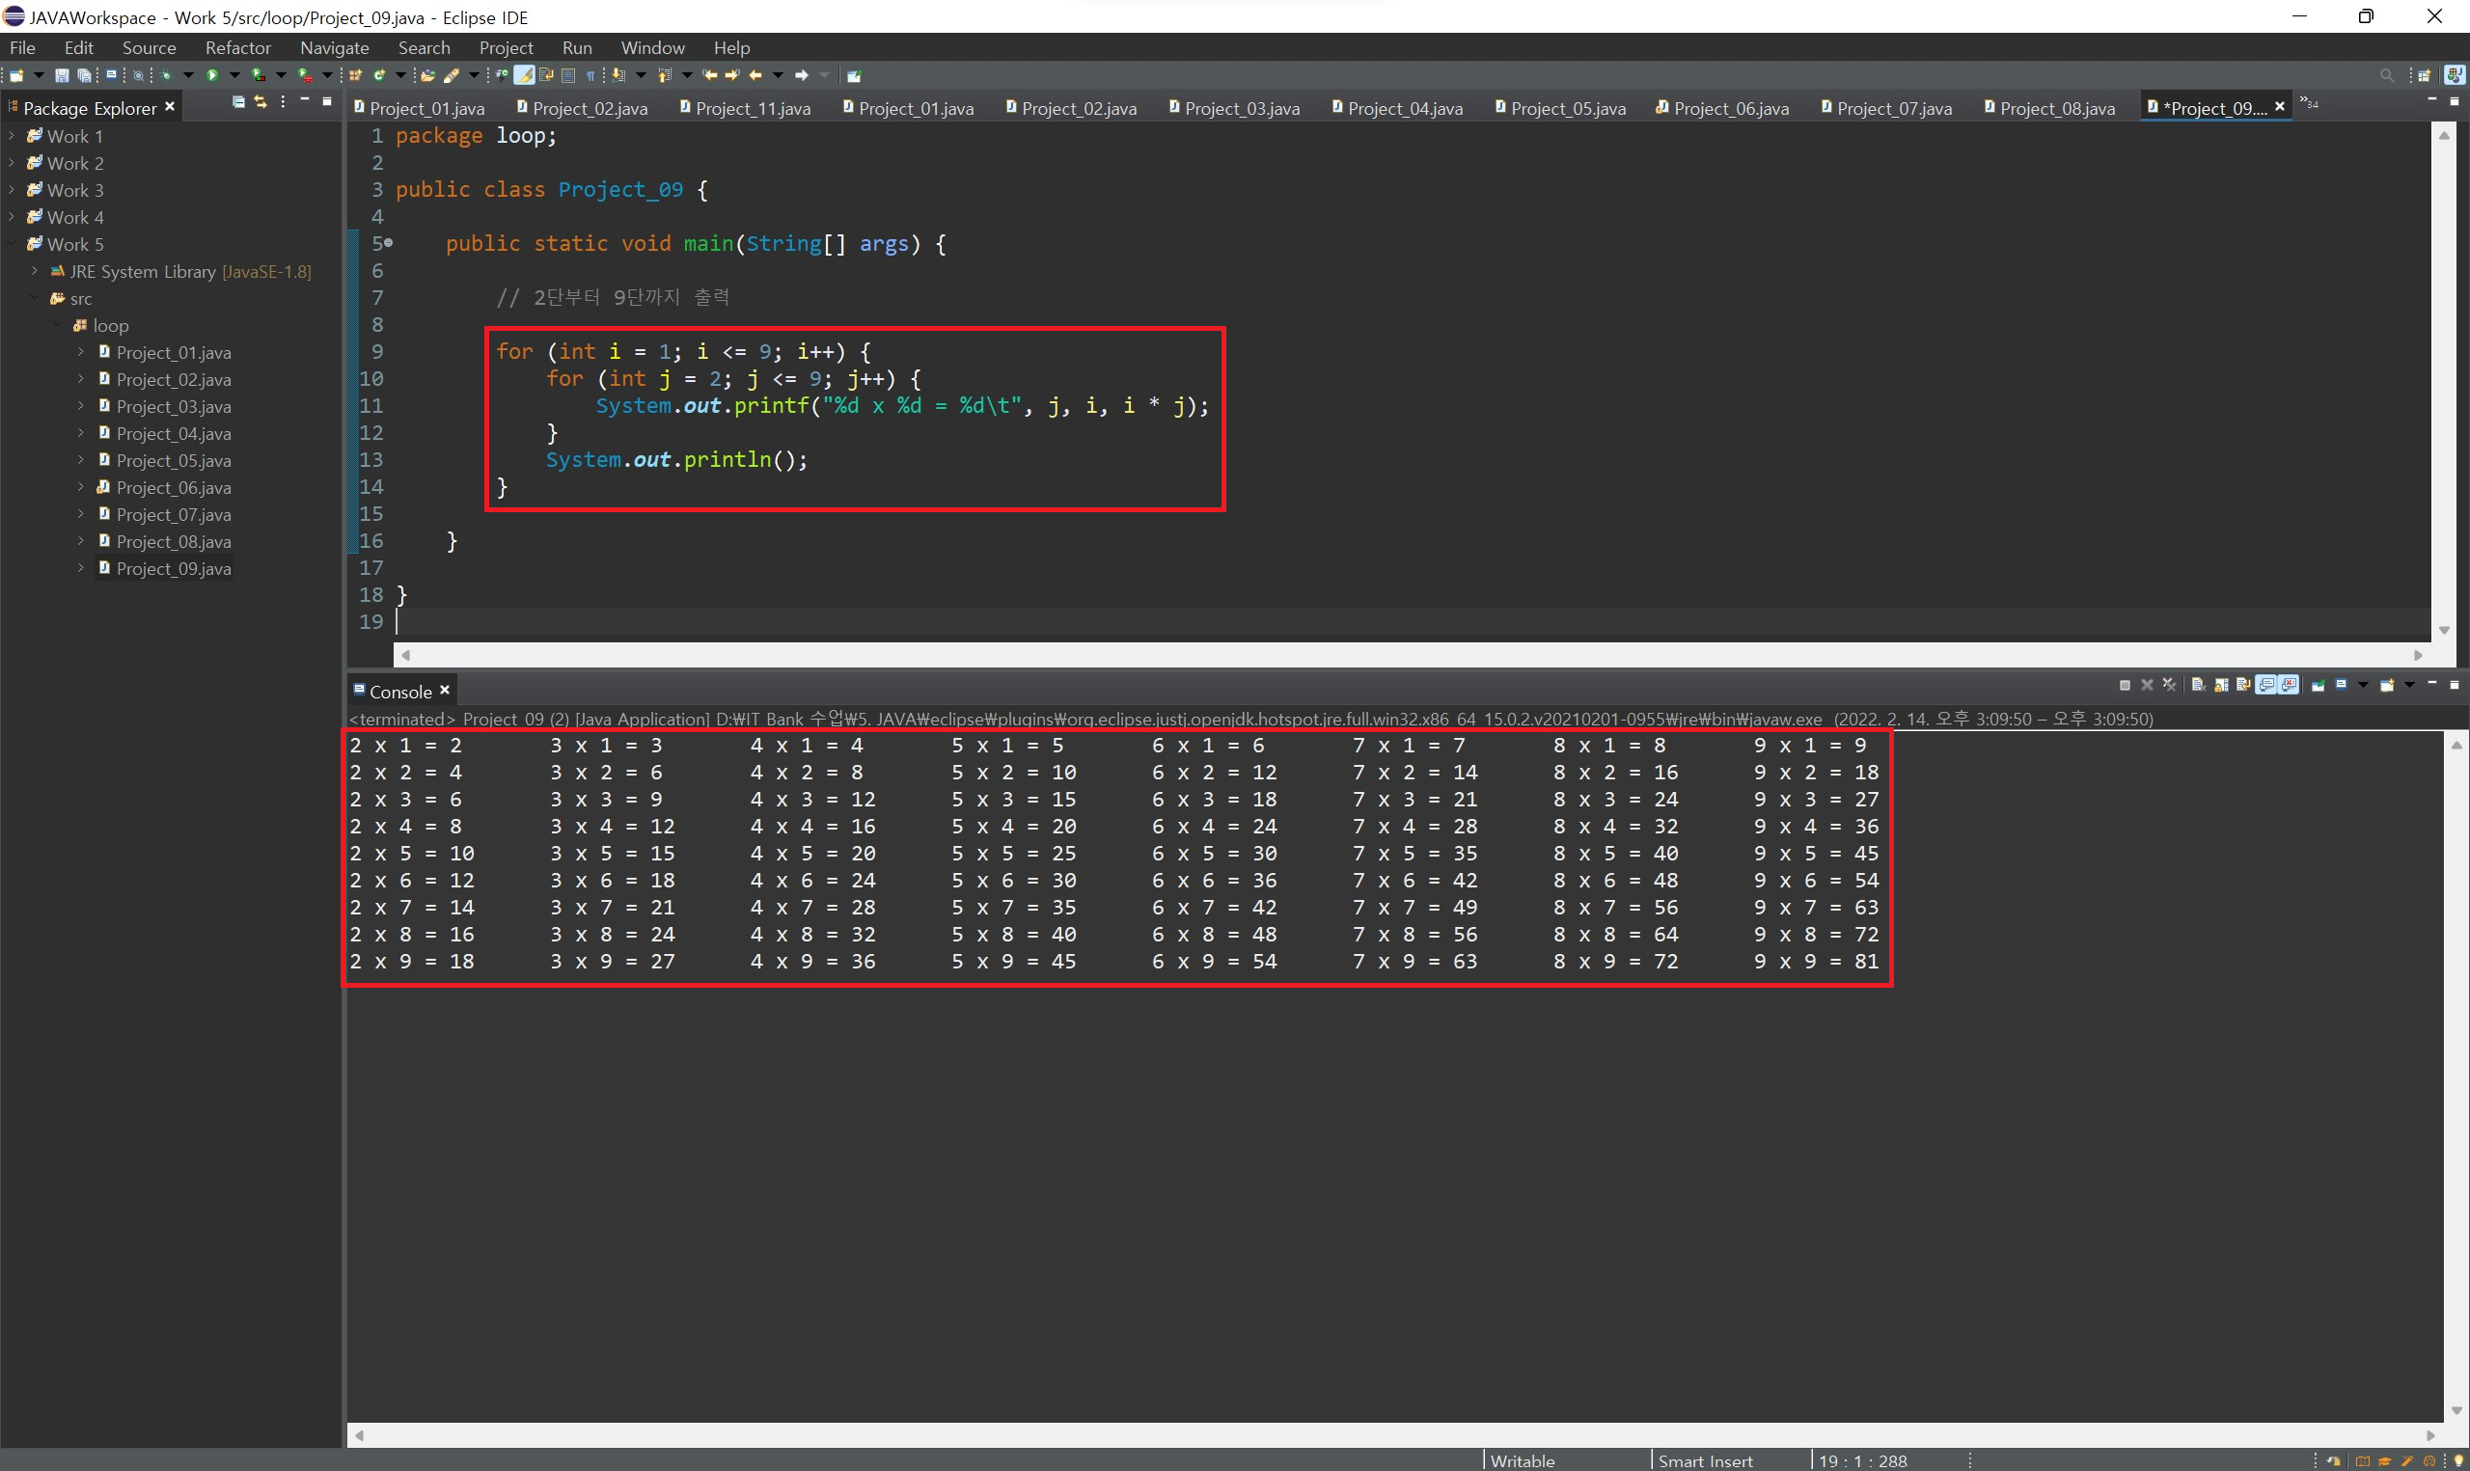Screen dimensions: 2470x1471
Task: Expand the Work 1 project node
Action: (12, 136)
